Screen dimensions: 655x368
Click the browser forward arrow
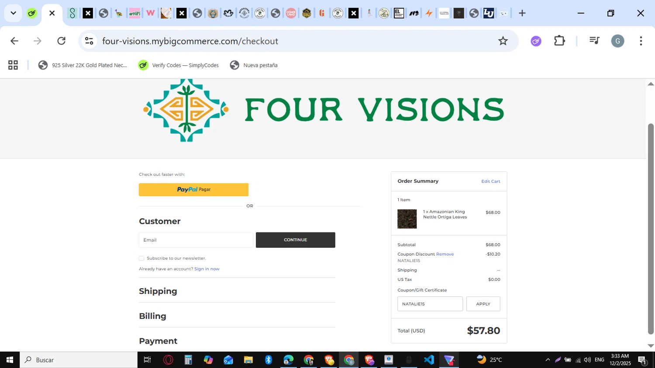coord(38,41)
